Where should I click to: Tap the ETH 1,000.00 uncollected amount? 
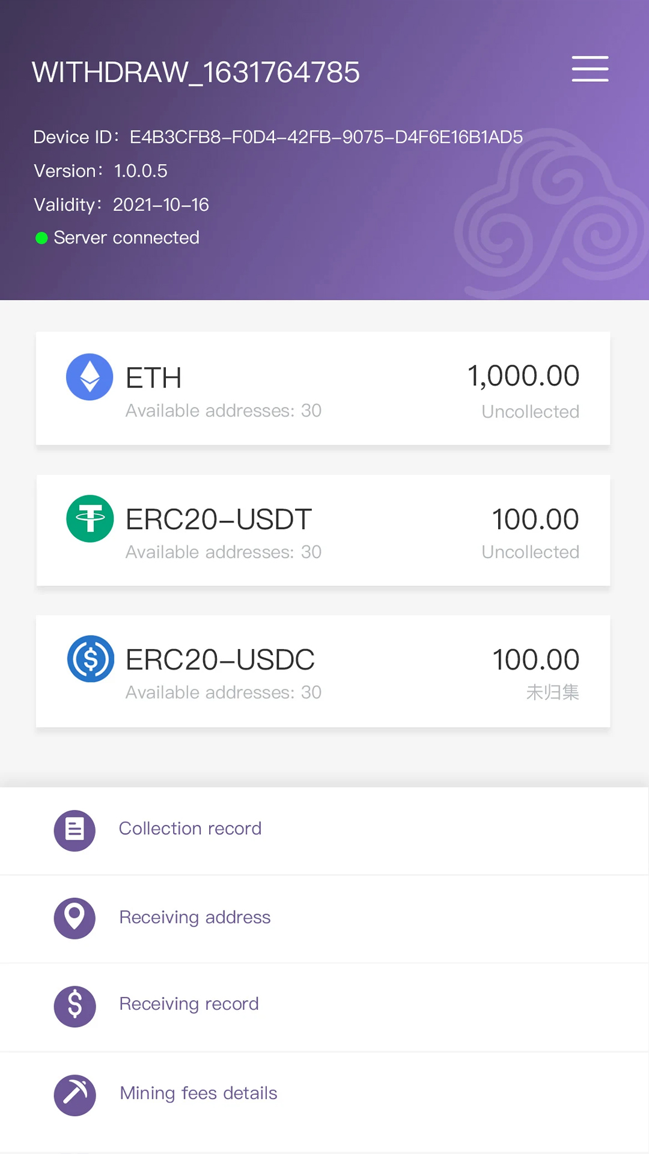pyautogui.click(x=523, y=376)
